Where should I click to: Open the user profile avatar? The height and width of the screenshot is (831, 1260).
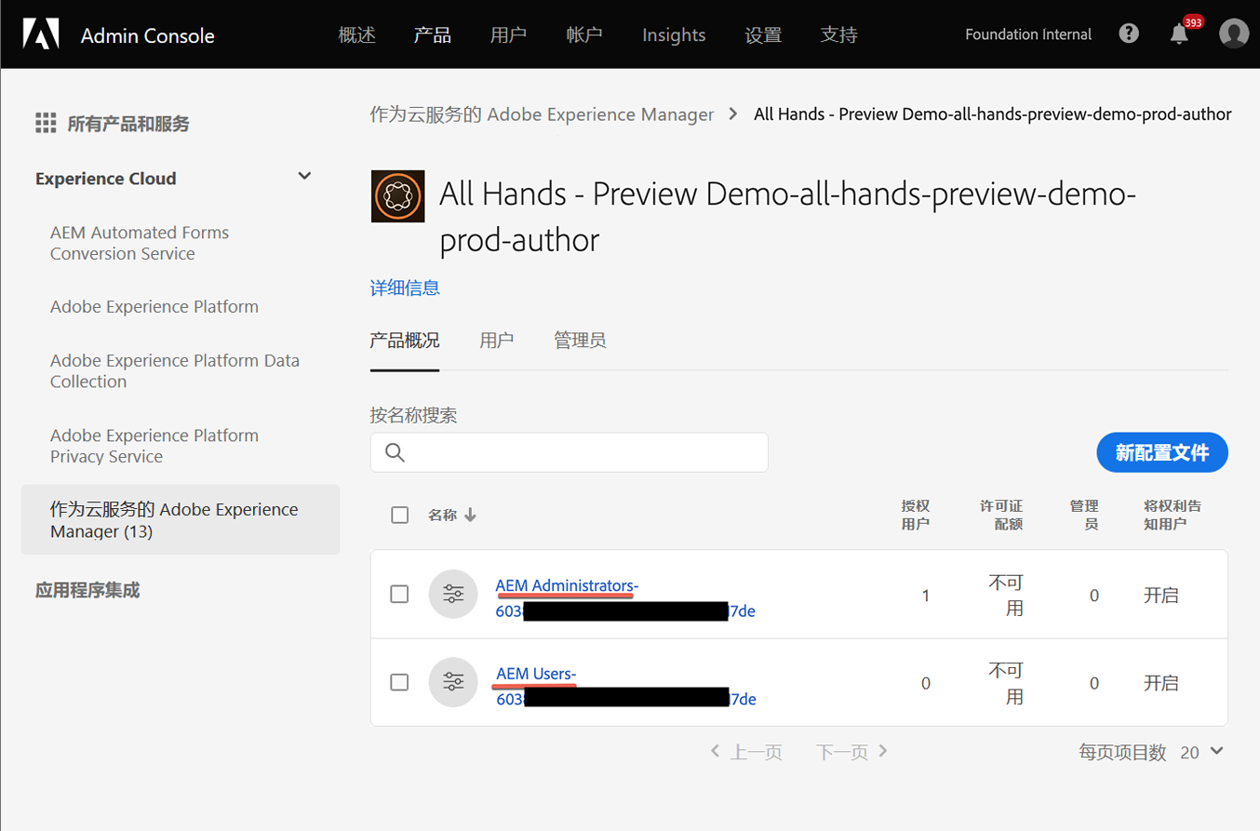point(1234,34)
